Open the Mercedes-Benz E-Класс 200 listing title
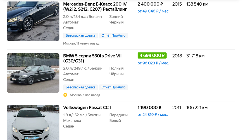The image size is (243, 140). tap(95, 7)
